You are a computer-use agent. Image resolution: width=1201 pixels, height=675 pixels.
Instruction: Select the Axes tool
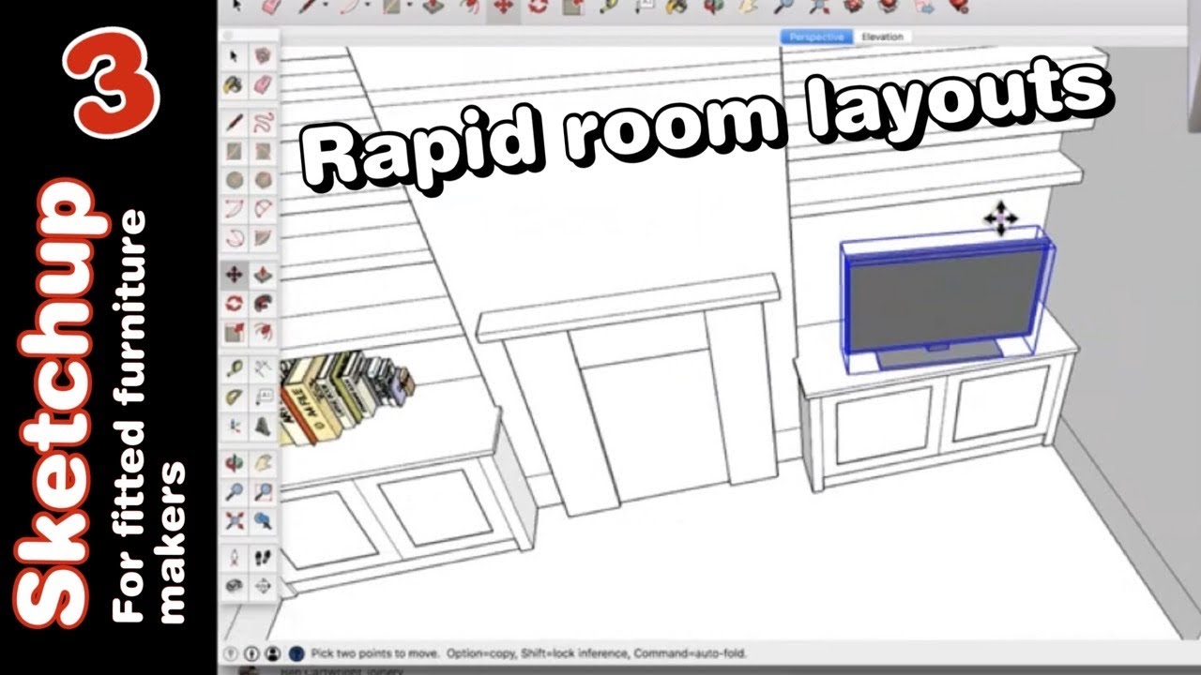[x=235, y=427]
